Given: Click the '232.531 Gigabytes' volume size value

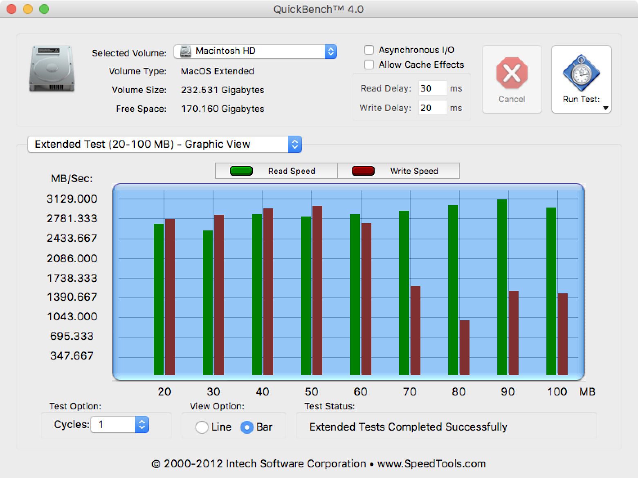Looking at the screenshot, I should tap(222, 90).
